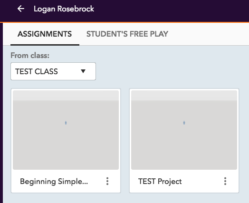Click the small figure icon in Beginning Simple preview

[x=66, y=123]
